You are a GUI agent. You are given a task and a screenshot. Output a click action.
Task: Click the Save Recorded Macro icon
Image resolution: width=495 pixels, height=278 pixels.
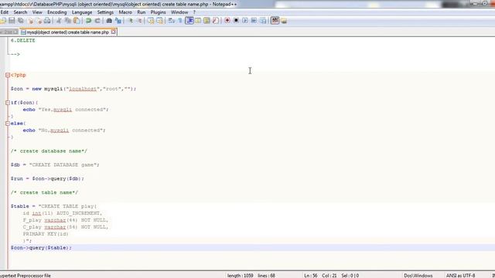[263, 21]
